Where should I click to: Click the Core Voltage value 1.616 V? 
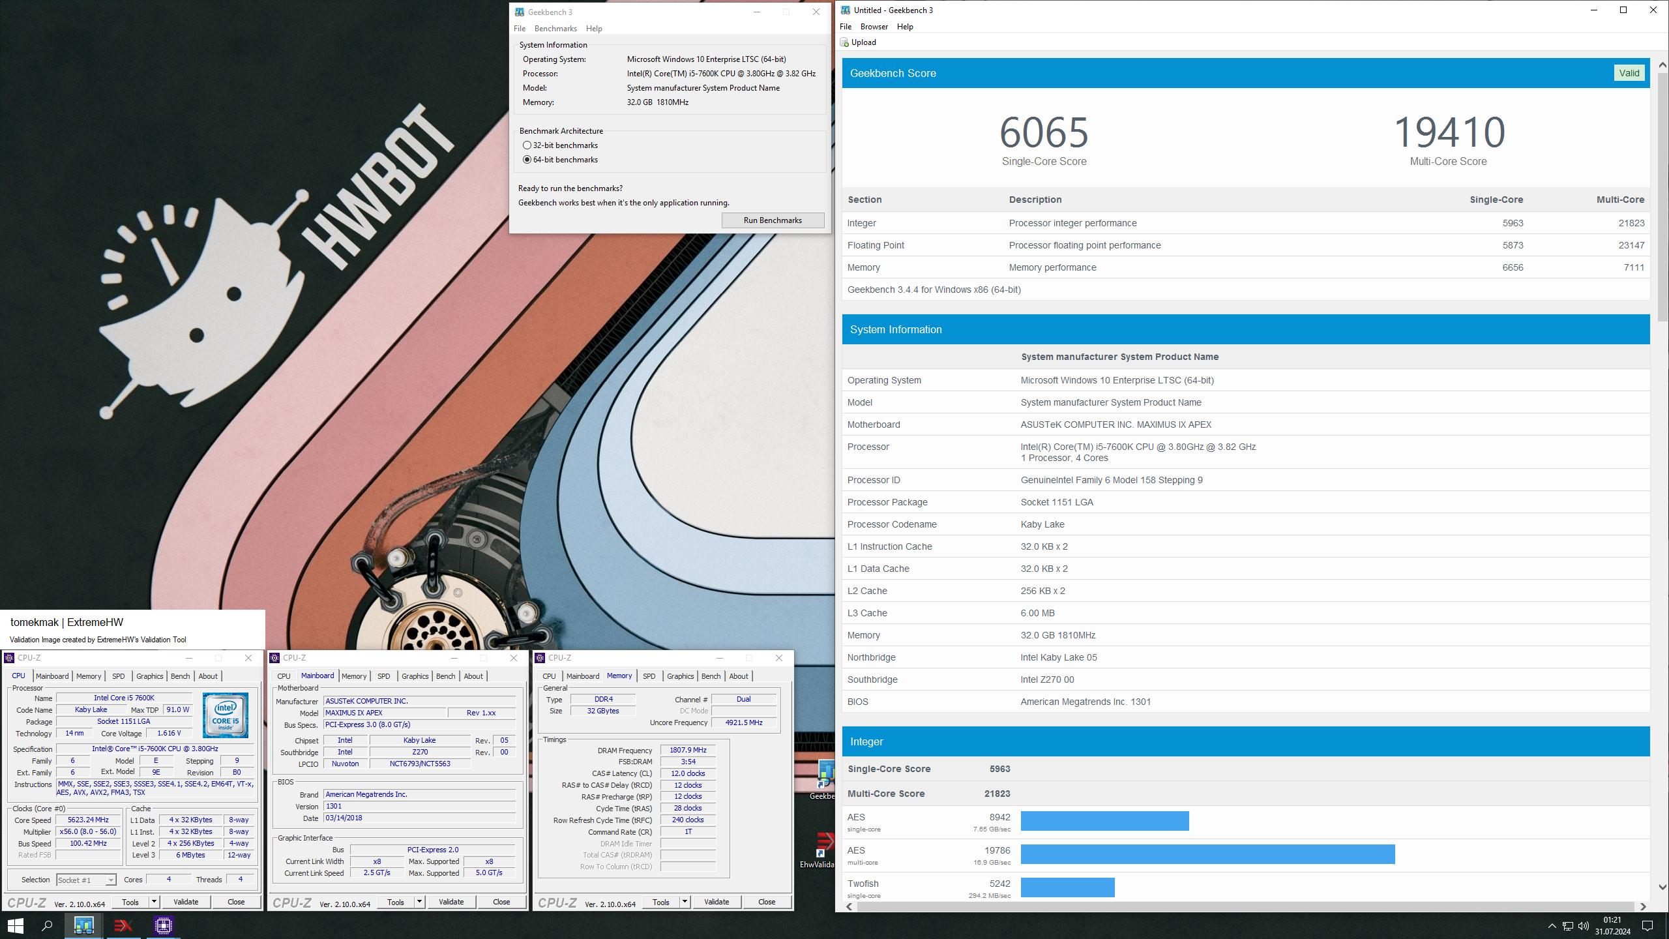[169, 734]
